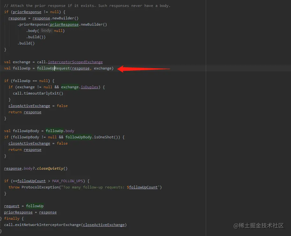Viewport: 291px width, 236px height.
Task: Click 'ProtocolException' in throw statement
Action: [40, 187]
